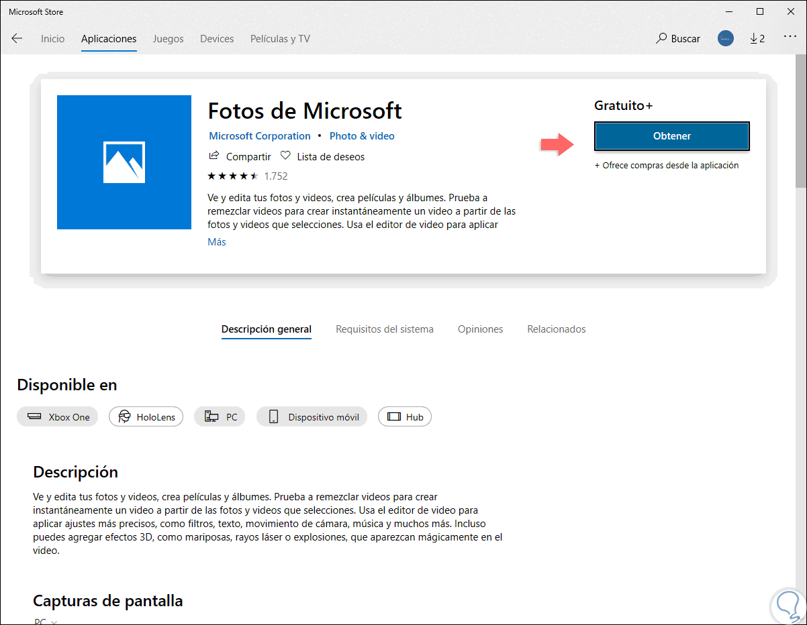Open the Photo & video category link
Image resolution: width=807 pixels, height=625 pixels.
coord(362,136)
